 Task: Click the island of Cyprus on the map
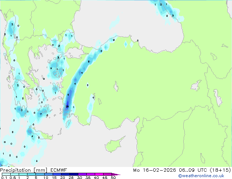tap(113, 145)
